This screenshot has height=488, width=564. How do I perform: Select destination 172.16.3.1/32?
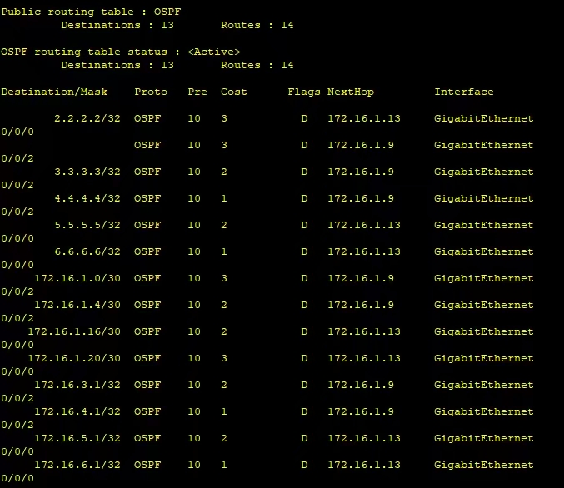tap(77, 385)
